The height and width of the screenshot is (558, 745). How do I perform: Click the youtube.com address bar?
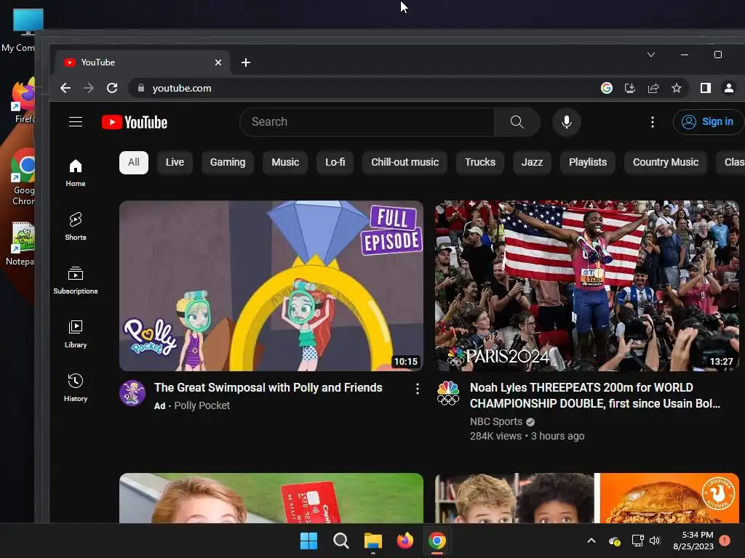(361, 88)
